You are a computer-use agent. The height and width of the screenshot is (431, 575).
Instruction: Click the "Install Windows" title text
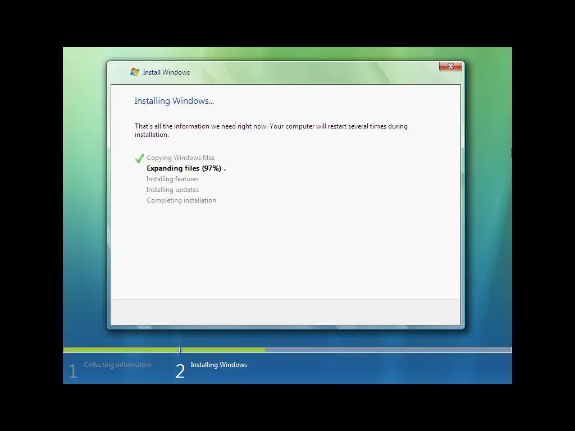[166, 72]
